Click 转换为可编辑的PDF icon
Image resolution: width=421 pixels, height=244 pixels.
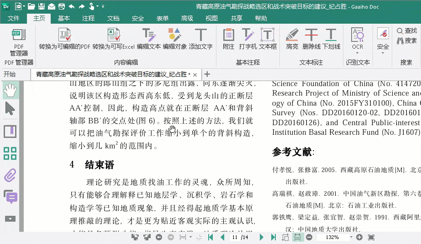pyautogui.click(x=64, y=35)
